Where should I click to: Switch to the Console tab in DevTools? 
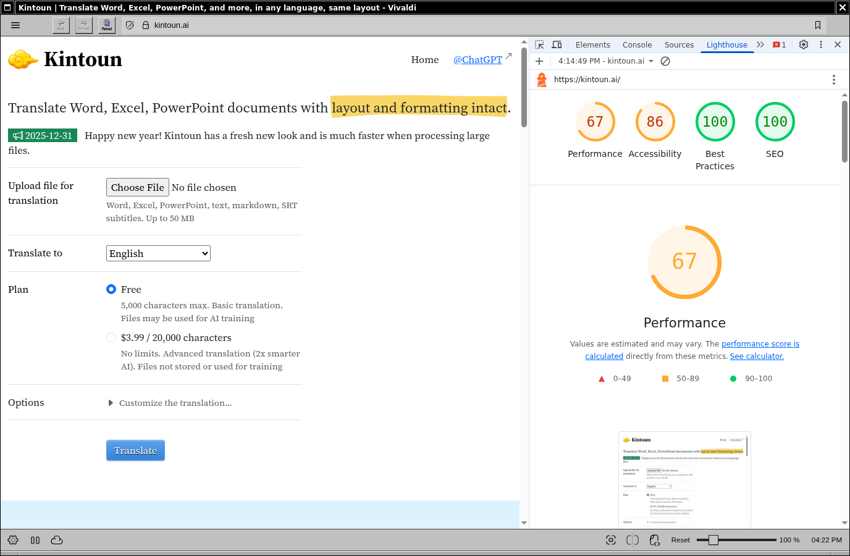(x=637, y=45)
